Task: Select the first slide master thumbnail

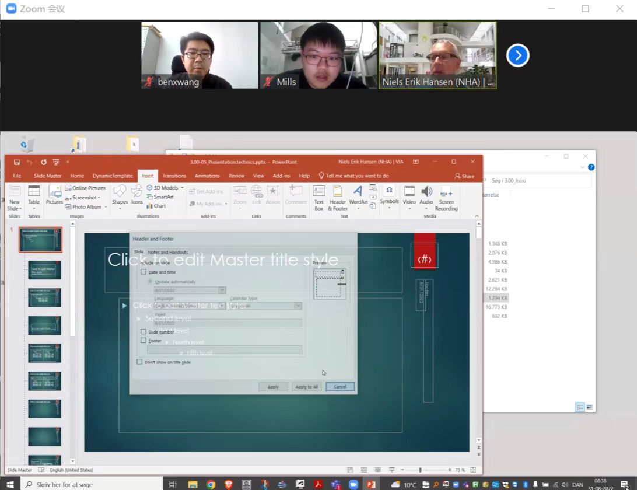Action: coord(41,240)
